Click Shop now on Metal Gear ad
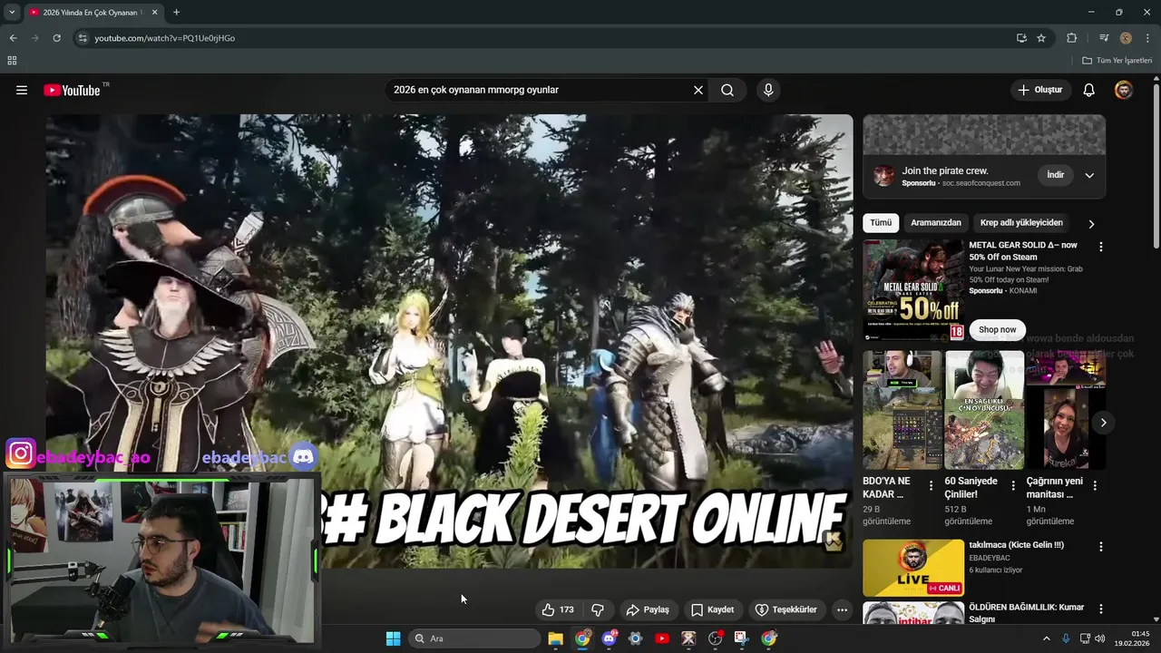The image size is (1161, 653). (x=998, y=330)
